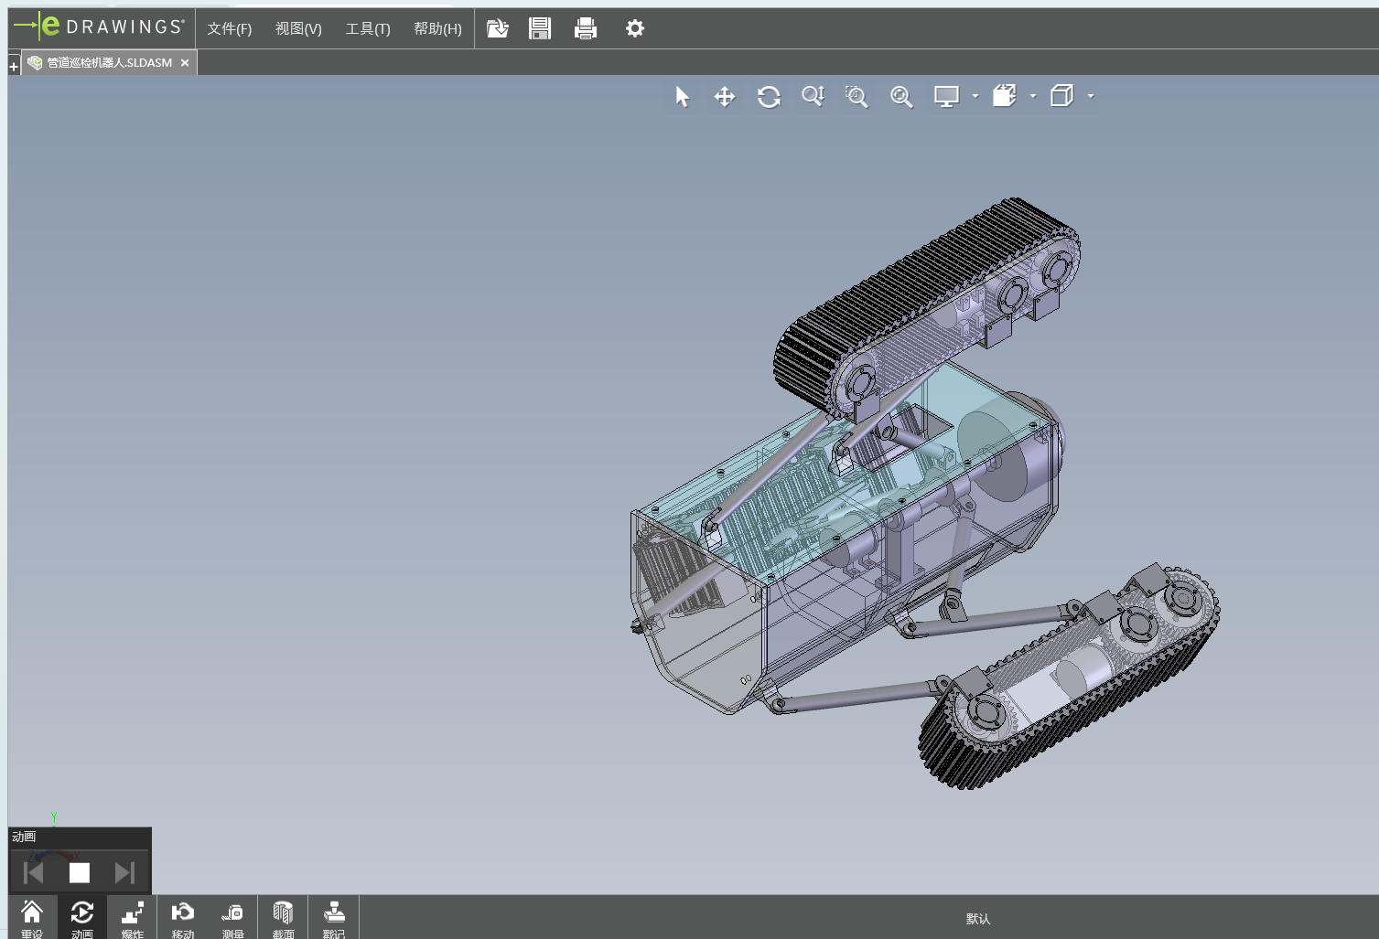1379x939 pixels.
Task: Pick the Zoom to Area tool
Action: pyautogui.click(x=856, y=97)
